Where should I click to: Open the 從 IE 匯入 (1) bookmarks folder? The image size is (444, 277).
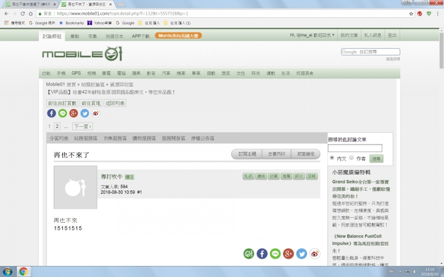click(177, 23)
